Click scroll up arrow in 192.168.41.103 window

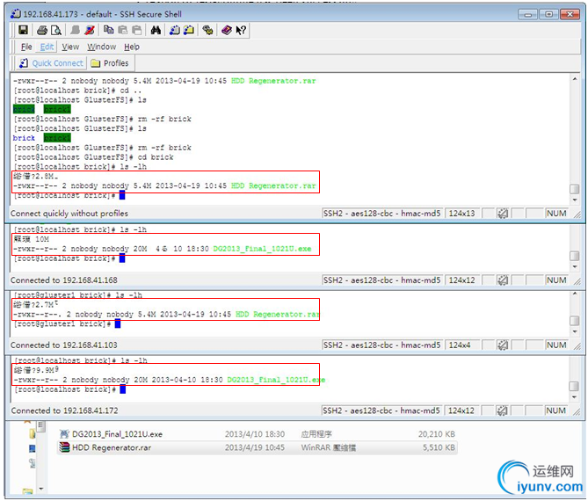tap(575, 294)
